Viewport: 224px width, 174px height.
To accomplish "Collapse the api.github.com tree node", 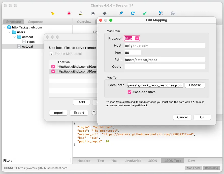I will pyautogui.click(x=5, y=27).
